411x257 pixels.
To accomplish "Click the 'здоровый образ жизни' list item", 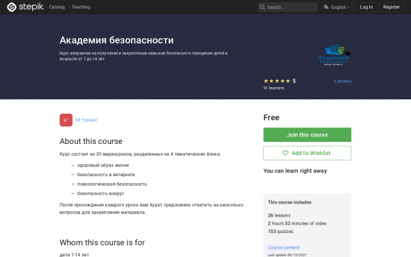I will pos(103,165).
